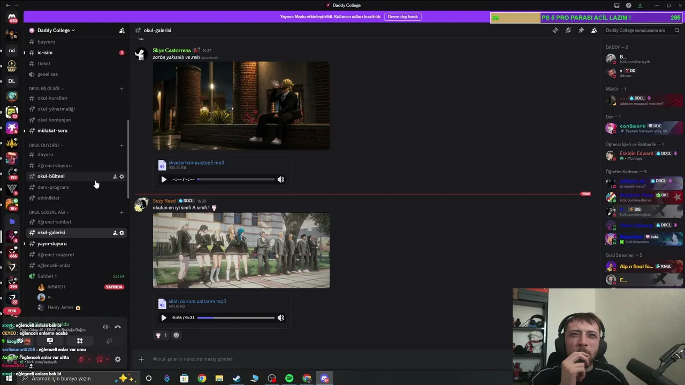Screen dimensions: 685x385
Task: Open Steam from the taskbar
Action: coord(237,379)
